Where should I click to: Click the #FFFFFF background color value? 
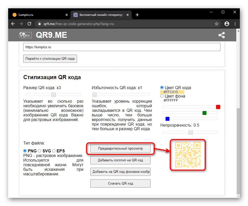tap(171, 100)
